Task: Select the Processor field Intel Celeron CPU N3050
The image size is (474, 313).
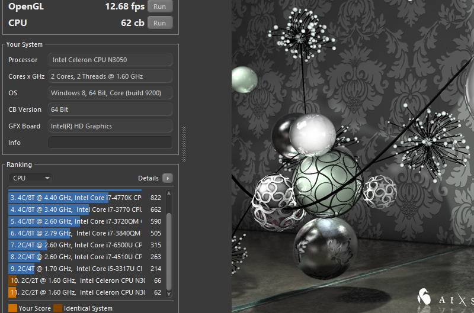Action: coord(110,60)
